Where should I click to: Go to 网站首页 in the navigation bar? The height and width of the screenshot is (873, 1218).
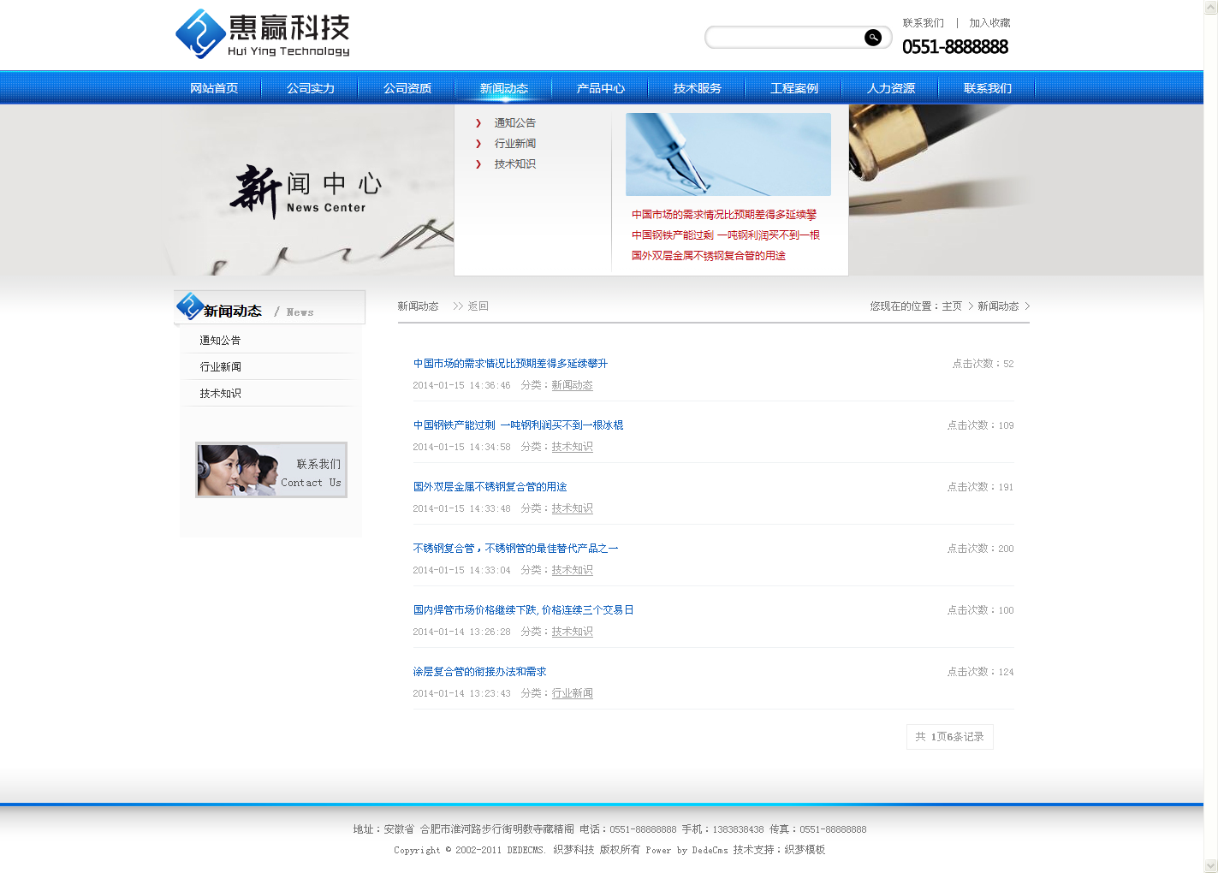point(214,88)
